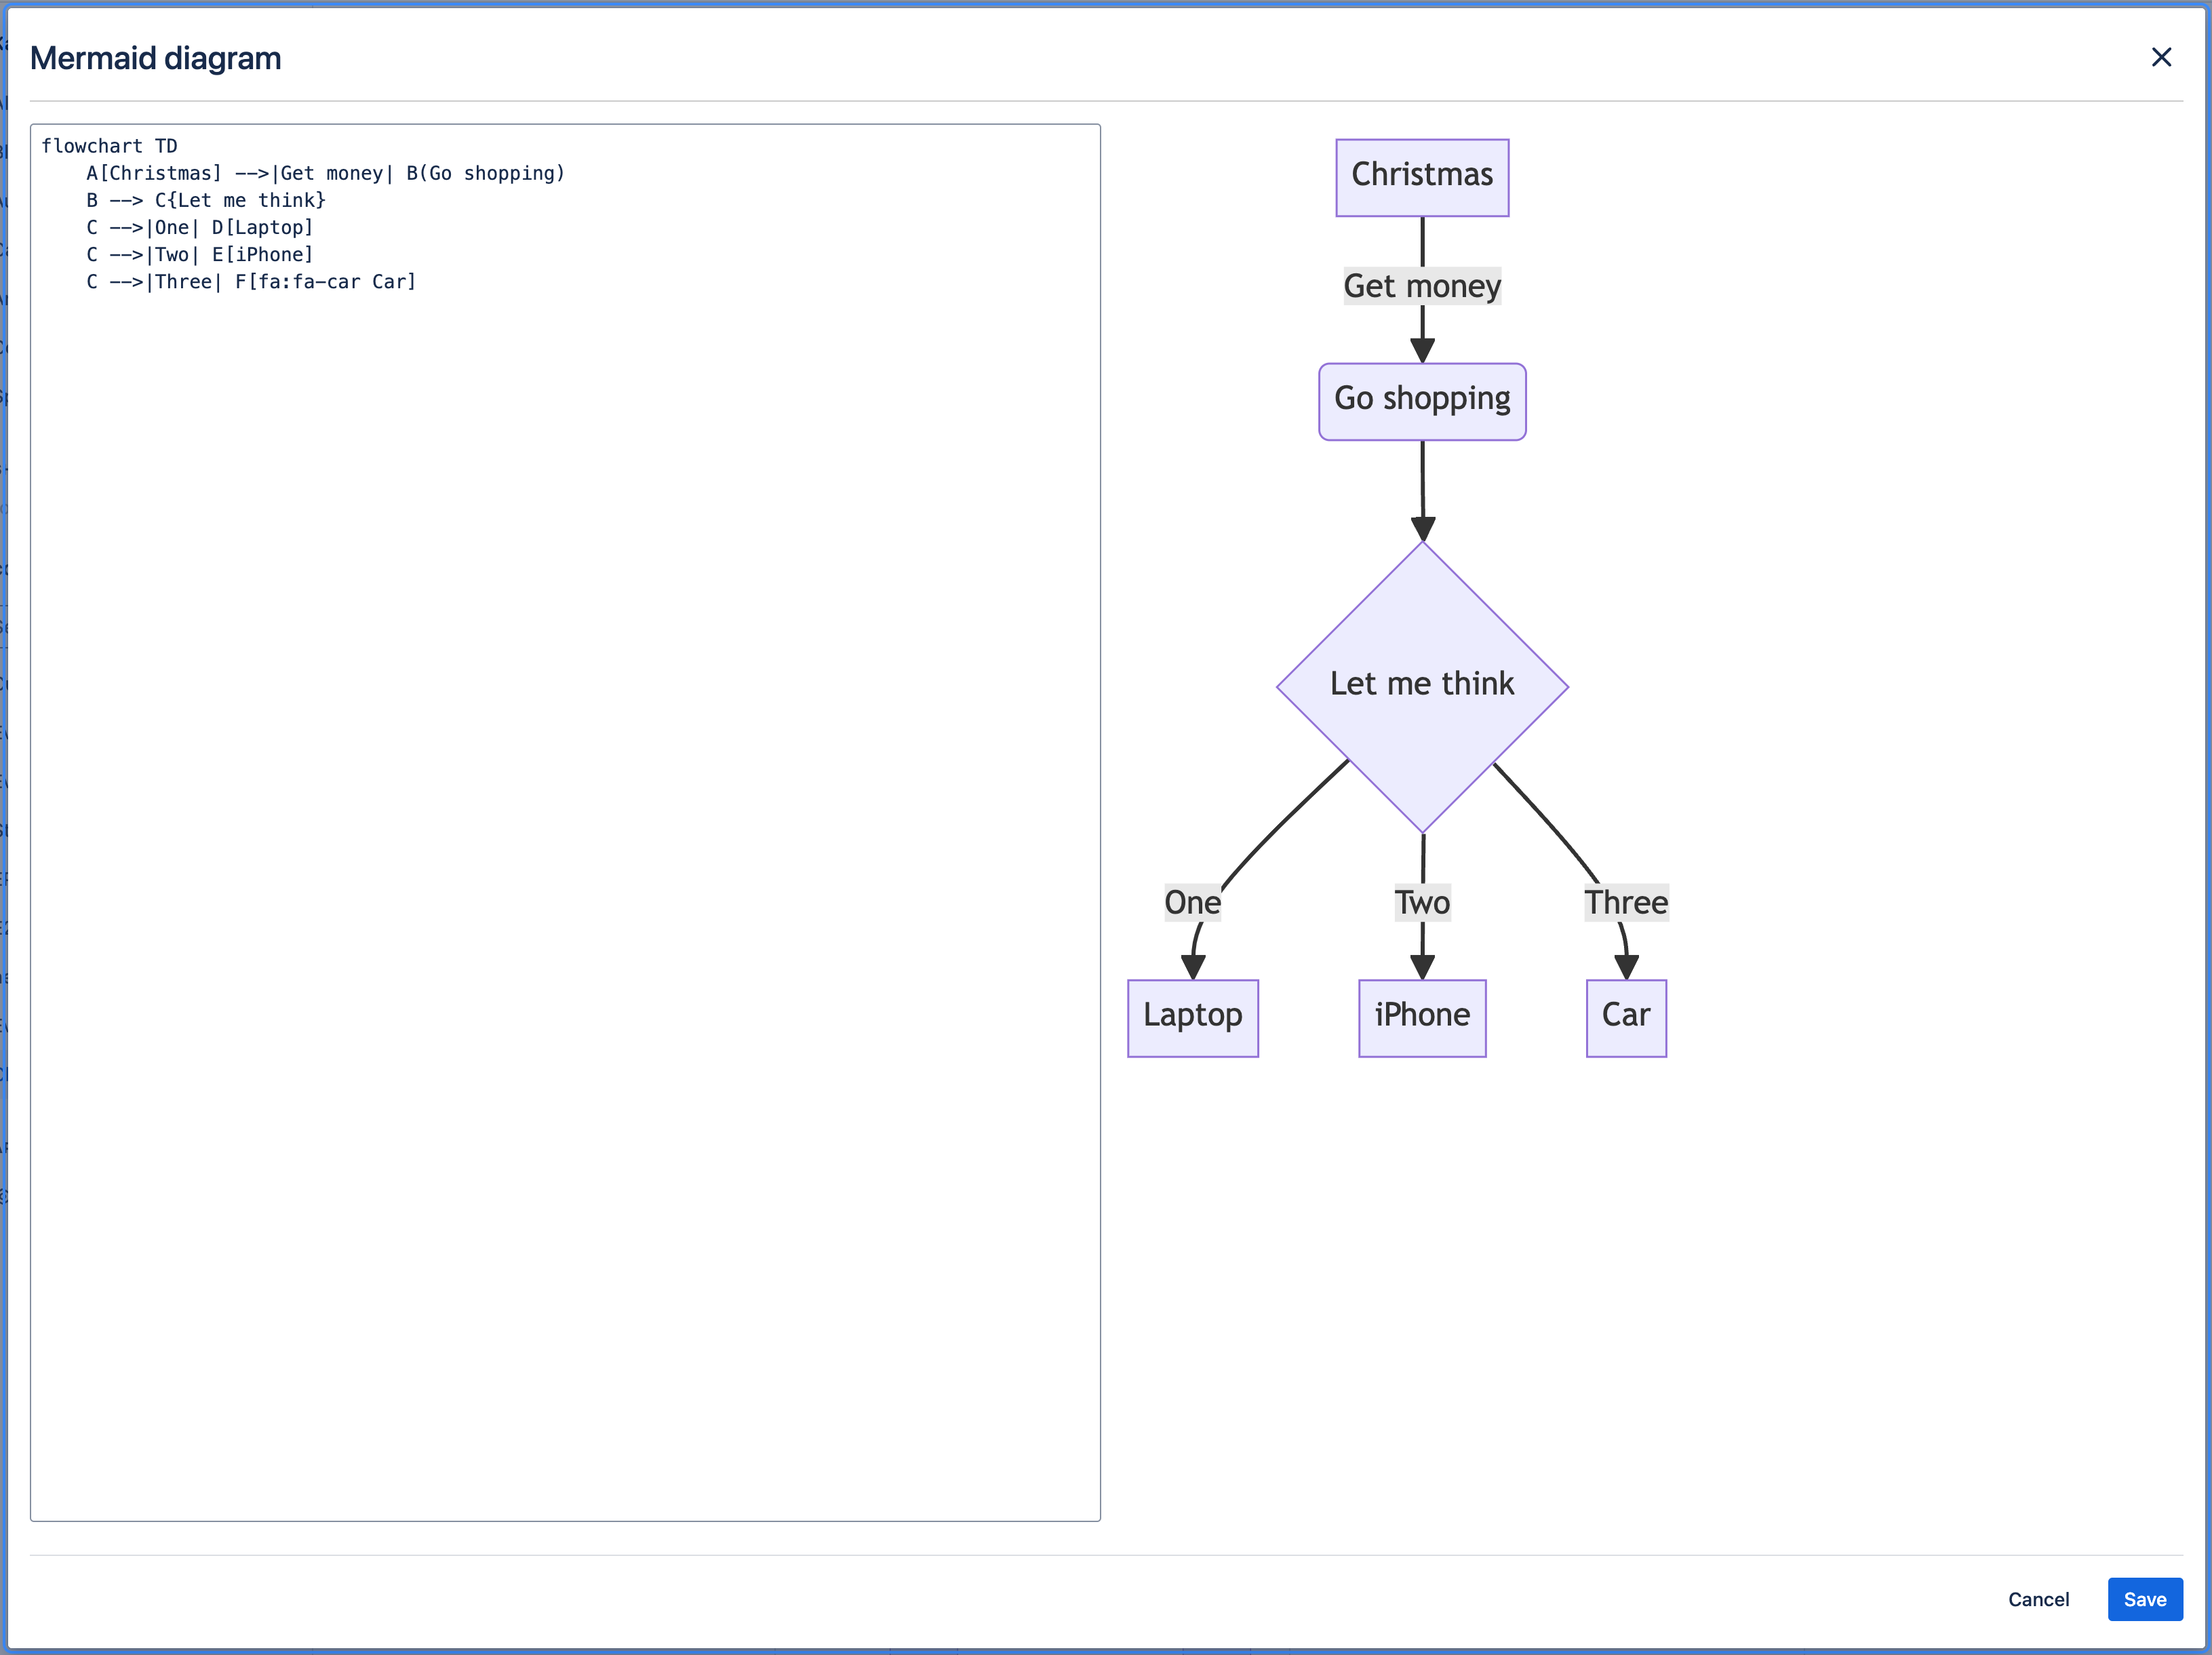2212x1655 pixels.
Task: Click the B --> C code line
Action: tap(205, 200)
